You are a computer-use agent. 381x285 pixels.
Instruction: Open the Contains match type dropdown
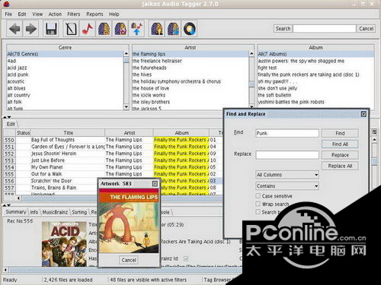coord(287,186)
